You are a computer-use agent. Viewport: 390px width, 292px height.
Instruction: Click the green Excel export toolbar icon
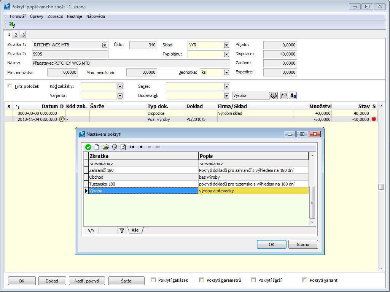[12, 25]
